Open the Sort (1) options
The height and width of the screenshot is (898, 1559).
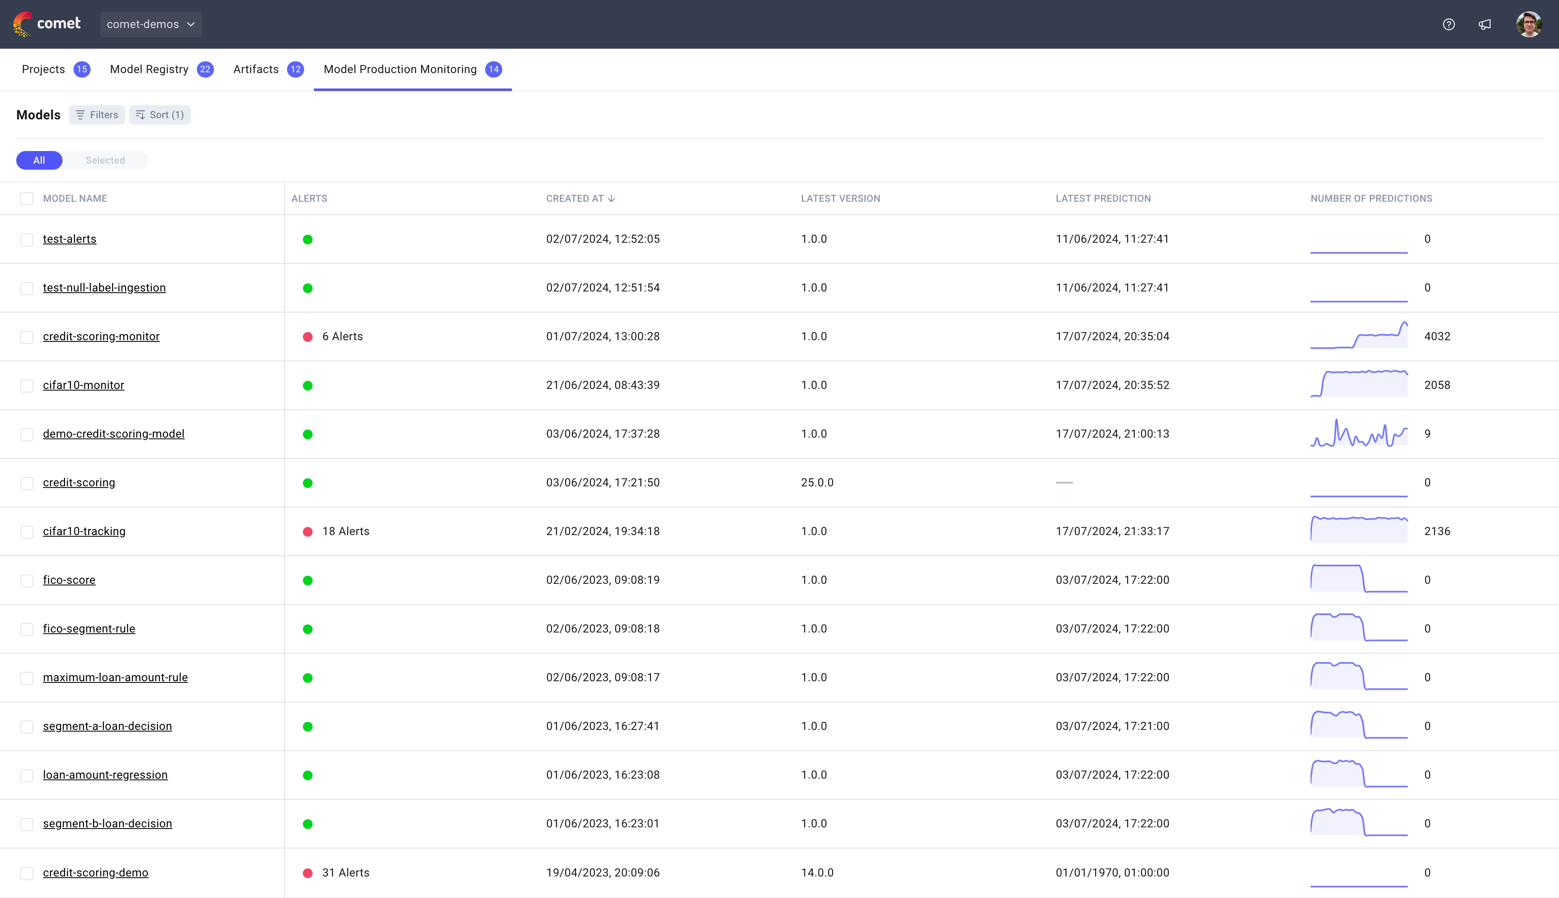click(160, 115)
